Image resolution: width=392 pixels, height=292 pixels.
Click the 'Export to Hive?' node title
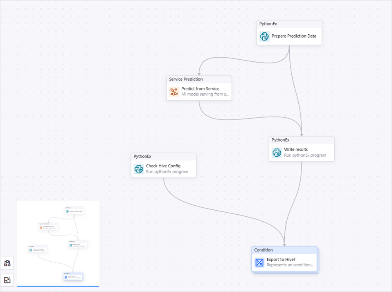pos(281,259)
